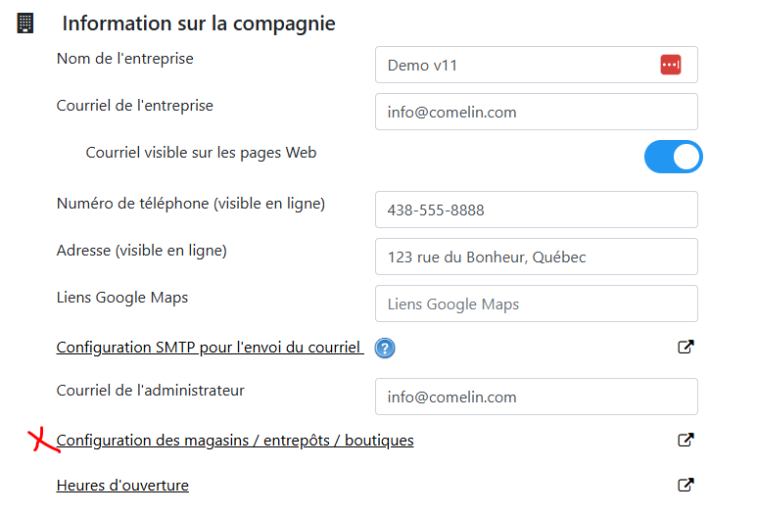Click the company email field

pyautogui.click(x=536, y=112)
